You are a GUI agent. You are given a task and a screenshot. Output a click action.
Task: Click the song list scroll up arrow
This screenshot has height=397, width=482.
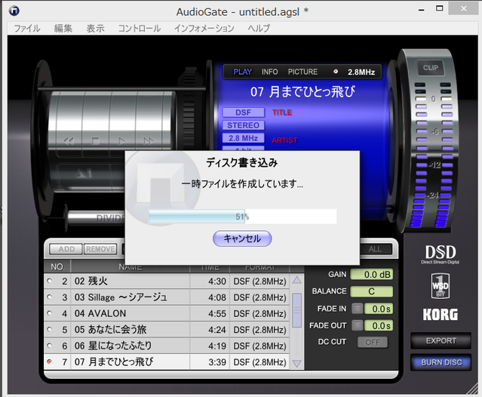tap(296, 280)
